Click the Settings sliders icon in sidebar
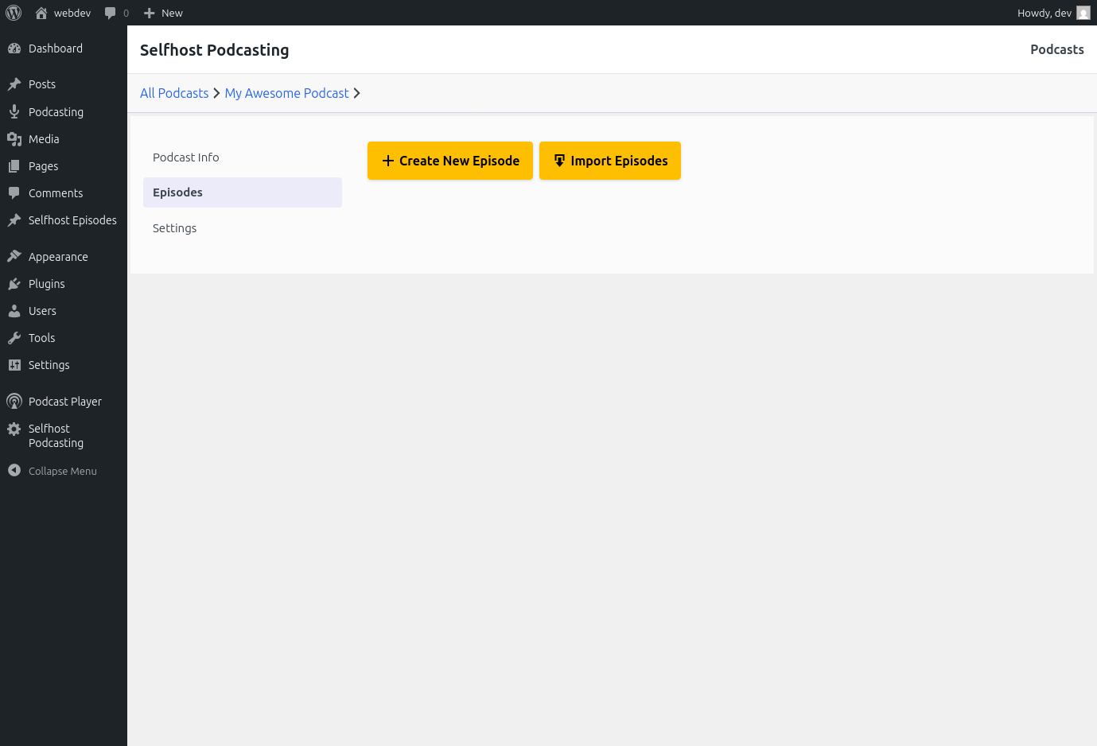This screenshot has width=1097, height=746. click(x=14, y=365)
